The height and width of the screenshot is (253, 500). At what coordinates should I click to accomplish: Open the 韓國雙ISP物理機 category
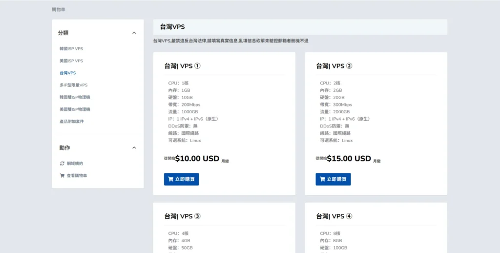[x=75, y=97]
